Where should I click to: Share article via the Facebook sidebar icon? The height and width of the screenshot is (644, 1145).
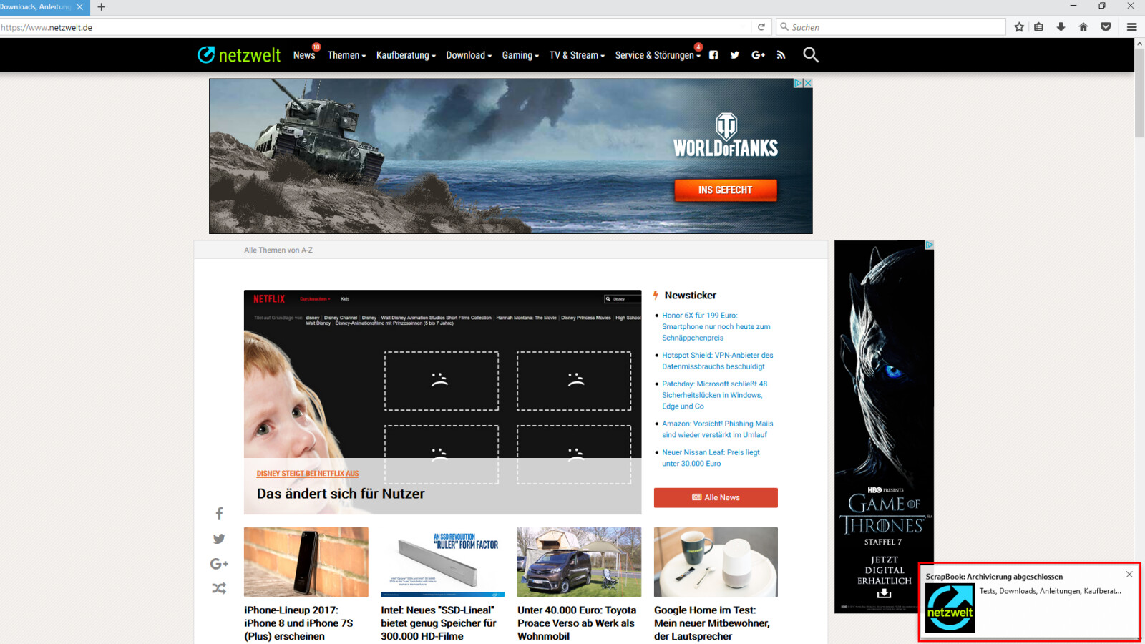219,513
